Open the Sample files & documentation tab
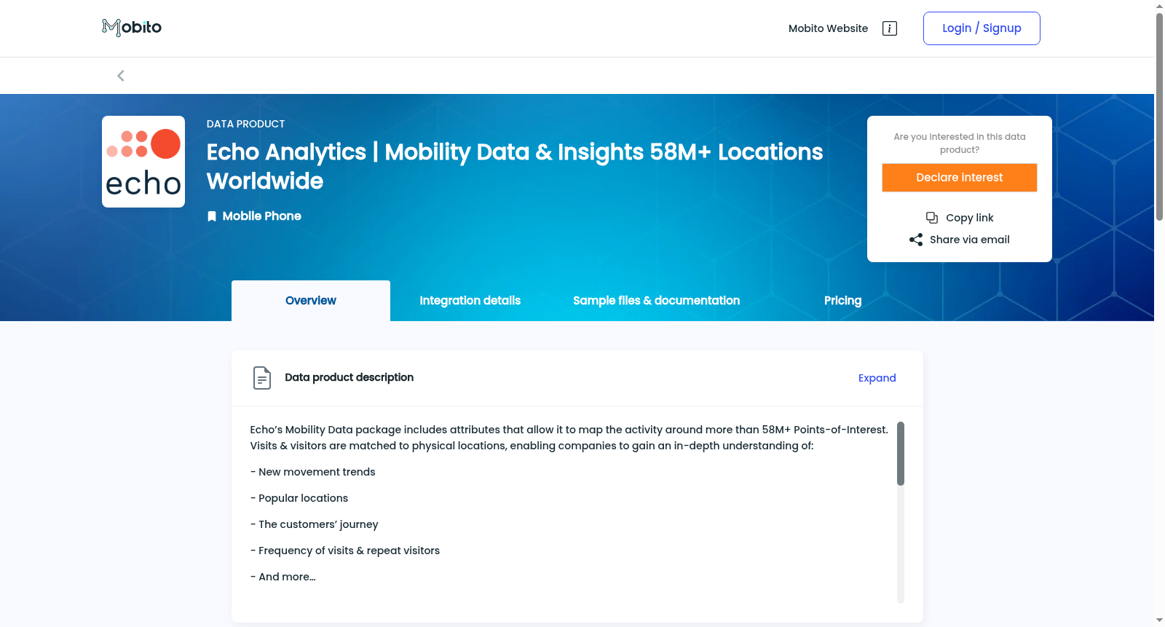This screenshot has height=627, width=1165. (x=657, y=301)
